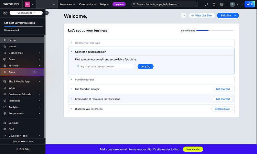Click the 2/6 completed progress bar

coord(215,31)
